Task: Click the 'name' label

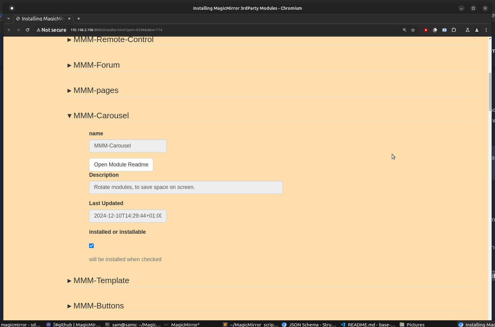Action: pyautogui.click(x=96, y=133)
